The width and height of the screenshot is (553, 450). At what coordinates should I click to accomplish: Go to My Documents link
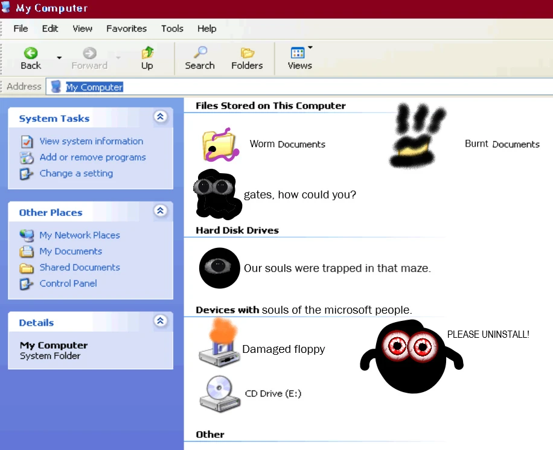71,252
